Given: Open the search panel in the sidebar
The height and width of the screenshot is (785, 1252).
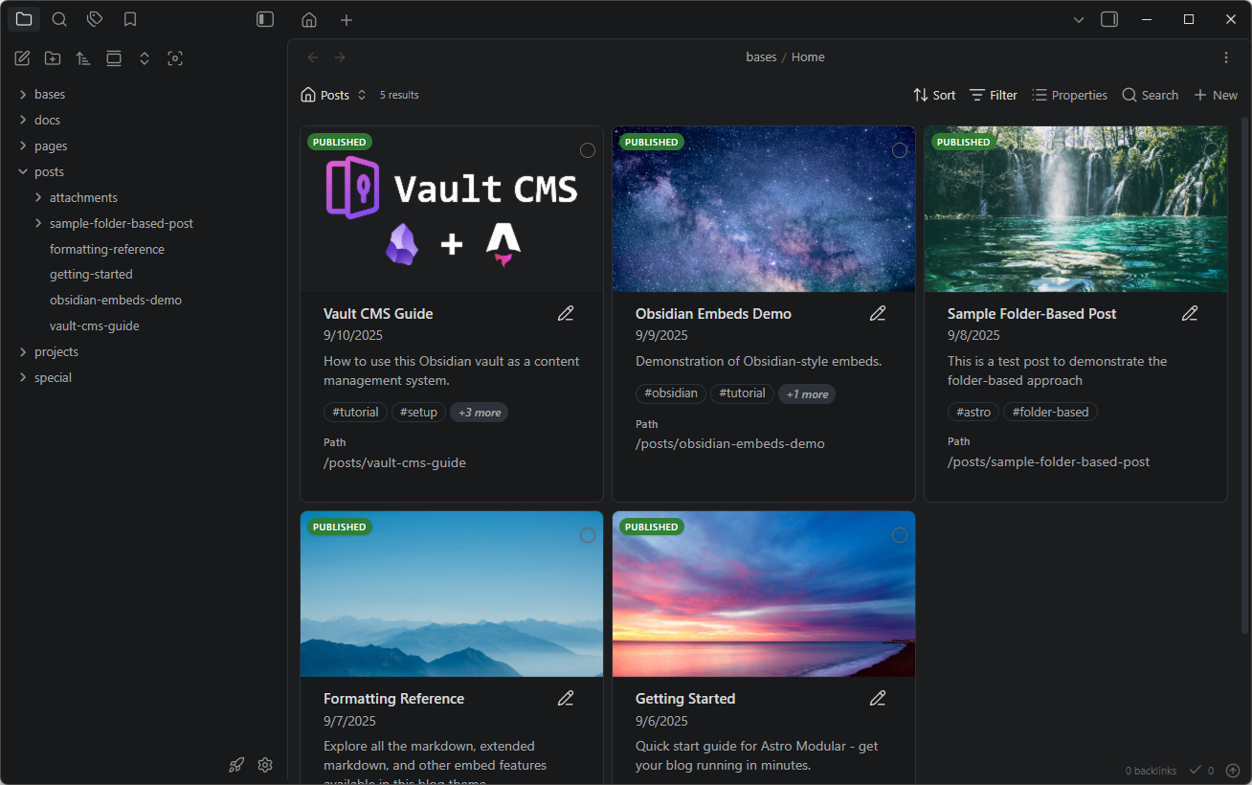Looking at the screenshot, I should click(x=59, y=19).
